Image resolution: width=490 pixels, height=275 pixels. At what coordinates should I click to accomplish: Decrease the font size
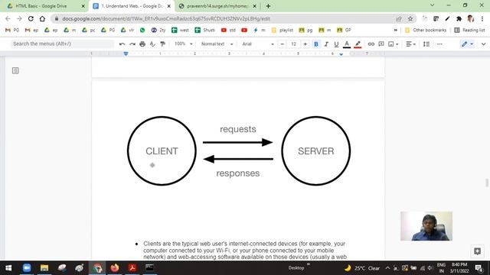tap(283, 44)
